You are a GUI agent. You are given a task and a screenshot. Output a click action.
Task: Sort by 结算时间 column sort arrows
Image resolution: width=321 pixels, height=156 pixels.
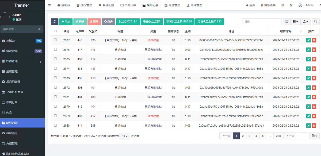coord(301,32)
